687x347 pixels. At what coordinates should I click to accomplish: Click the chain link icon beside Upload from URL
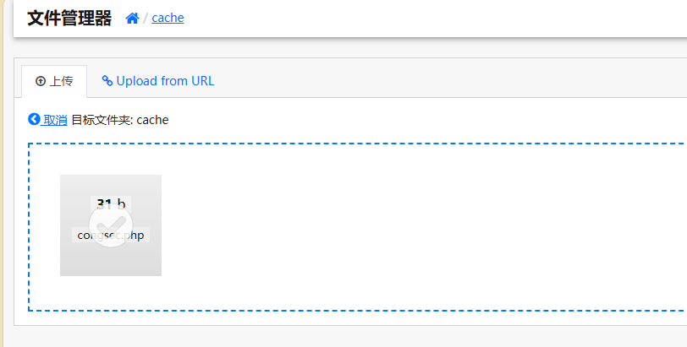tap(107, 81)
